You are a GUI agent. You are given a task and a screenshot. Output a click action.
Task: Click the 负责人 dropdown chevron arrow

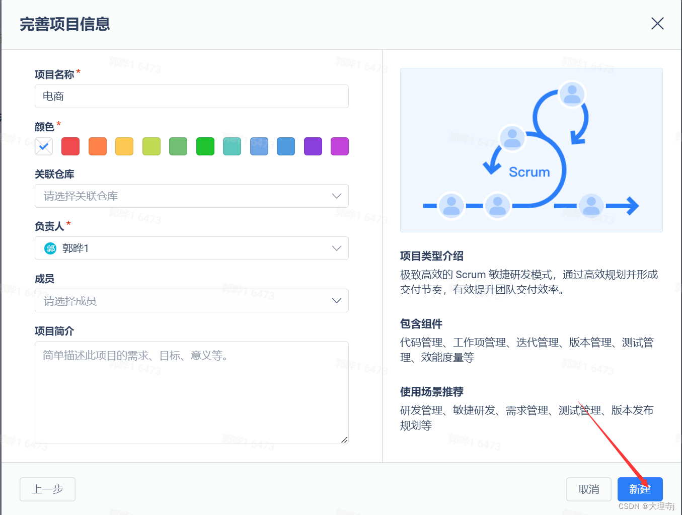point(337,248)
